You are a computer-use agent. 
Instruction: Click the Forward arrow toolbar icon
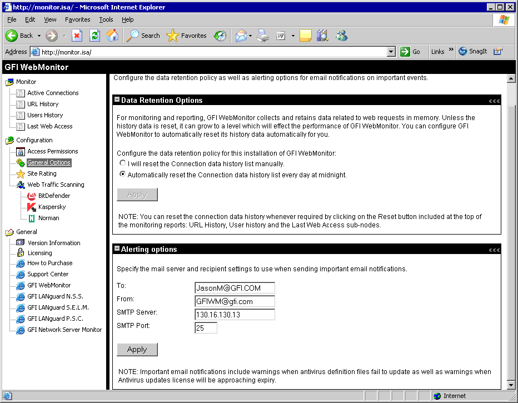pos(52,36)
